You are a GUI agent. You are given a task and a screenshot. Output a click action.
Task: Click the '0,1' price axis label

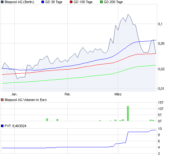[x=160, y=24]
